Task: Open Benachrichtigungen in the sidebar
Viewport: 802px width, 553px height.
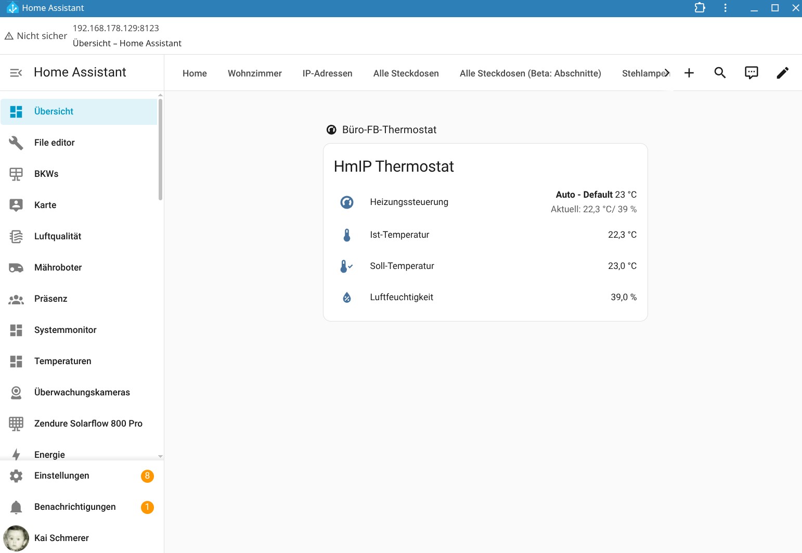Action: pyautogui.click(x=75, y=507)
